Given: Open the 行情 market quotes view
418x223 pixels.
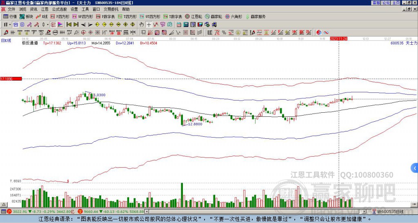Looking at the screenshot, I should pos(10,16).
